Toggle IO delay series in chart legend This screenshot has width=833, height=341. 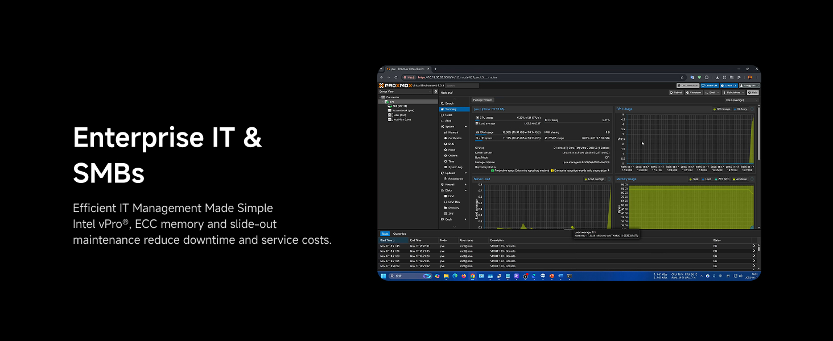(740, 109)
